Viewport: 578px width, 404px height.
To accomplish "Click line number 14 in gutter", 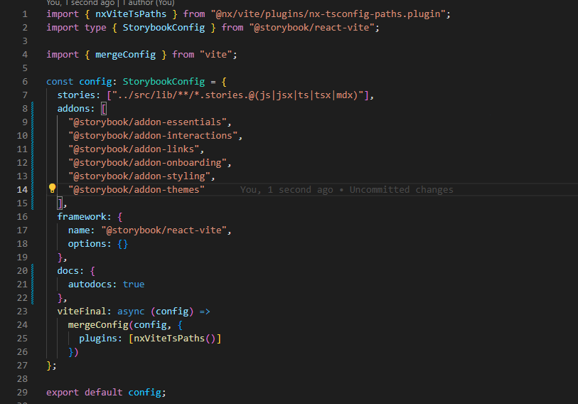I will click(x=22, y=190).
